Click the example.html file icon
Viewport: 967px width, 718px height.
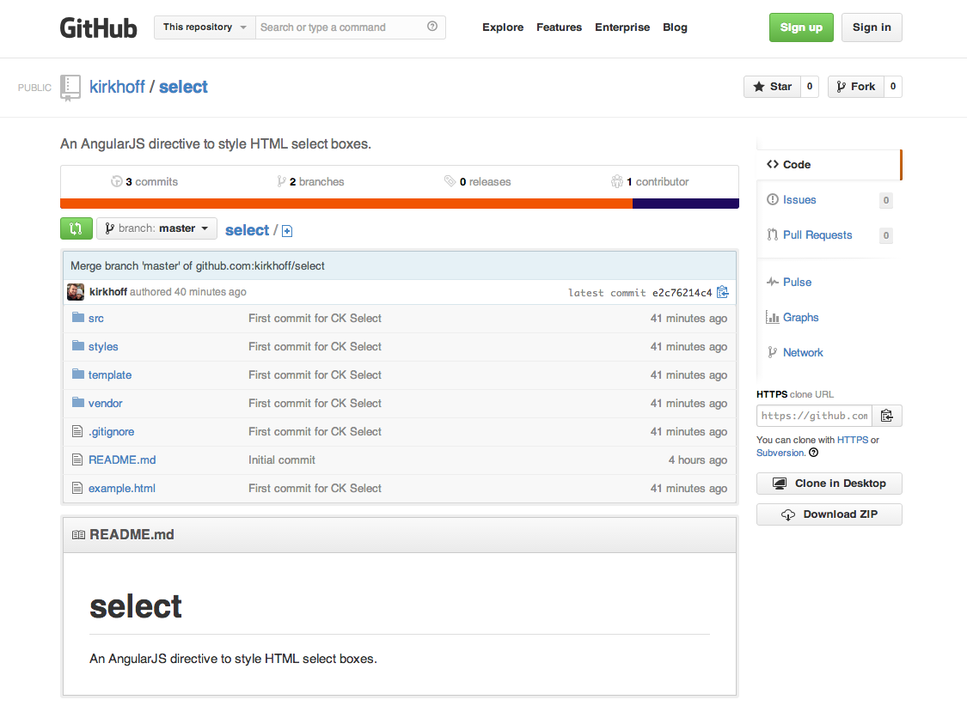77,488
